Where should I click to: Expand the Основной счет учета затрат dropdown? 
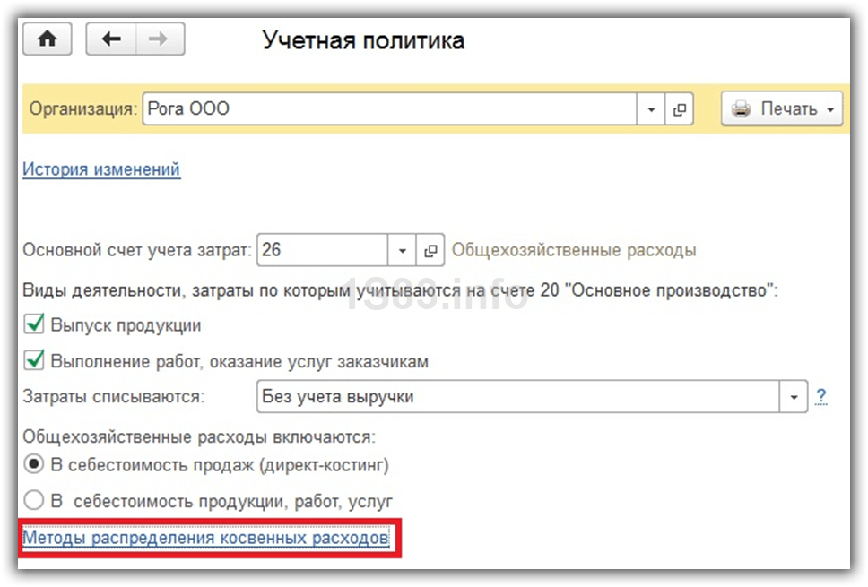(x=402, y=251)
